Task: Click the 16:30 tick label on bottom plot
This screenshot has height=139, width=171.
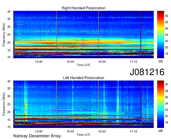Action: (102, 131)
